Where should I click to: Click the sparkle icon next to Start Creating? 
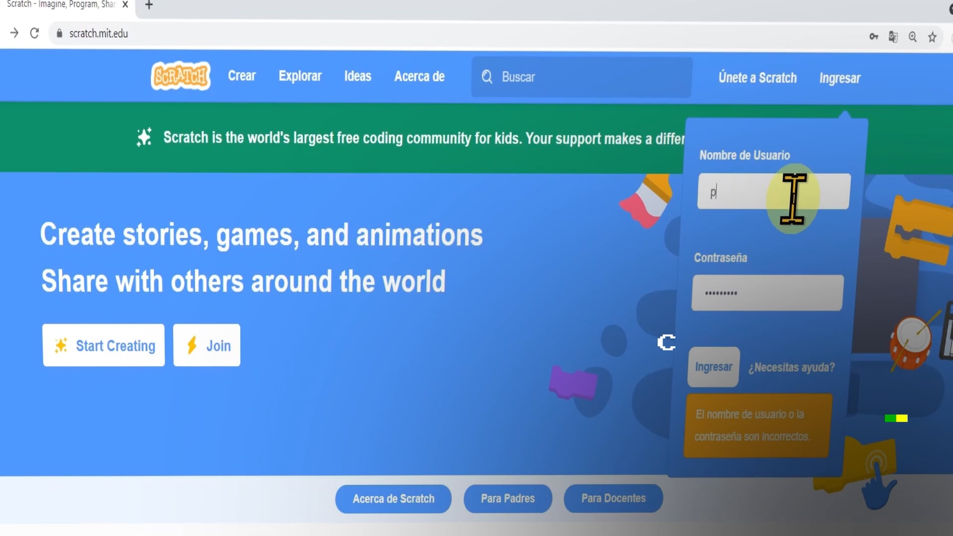click(x=61, y=345)
